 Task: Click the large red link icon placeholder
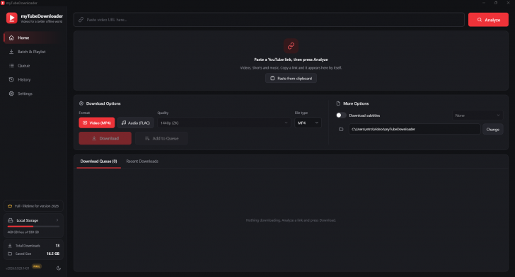pos(291,46)
